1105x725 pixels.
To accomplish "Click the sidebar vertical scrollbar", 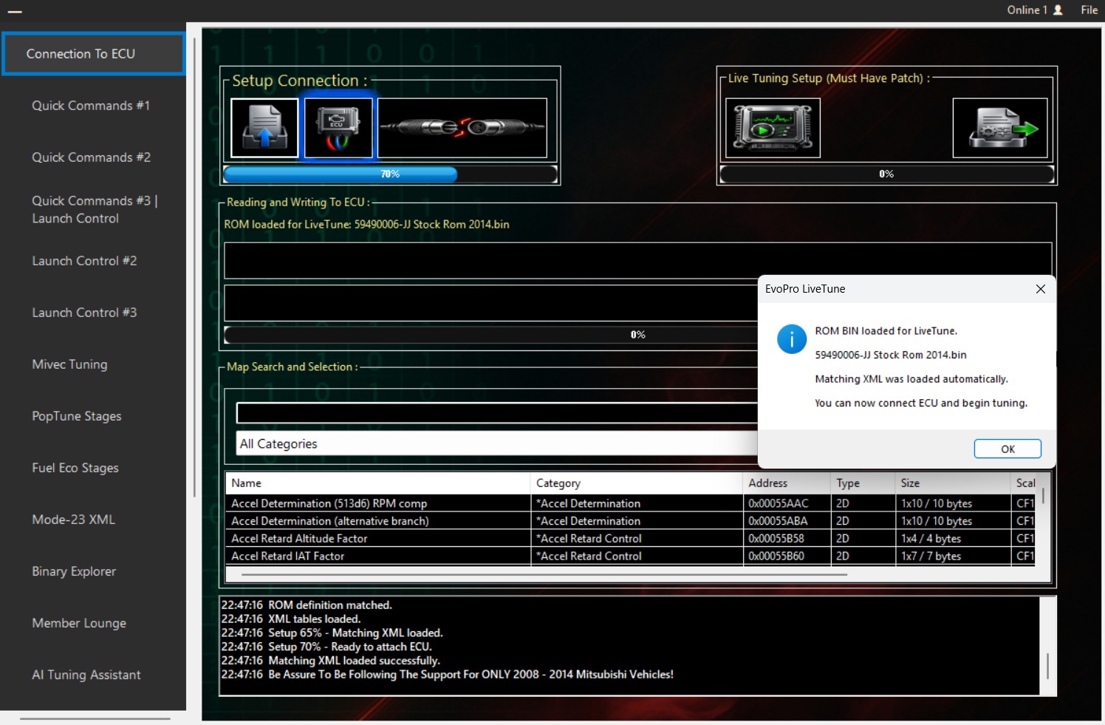I will tap(194, 266).
